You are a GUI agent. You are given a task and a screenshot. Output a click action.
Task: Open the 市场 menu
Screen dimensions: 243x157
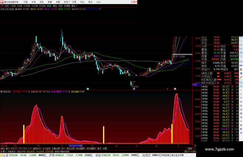click(x=33, y=2)
